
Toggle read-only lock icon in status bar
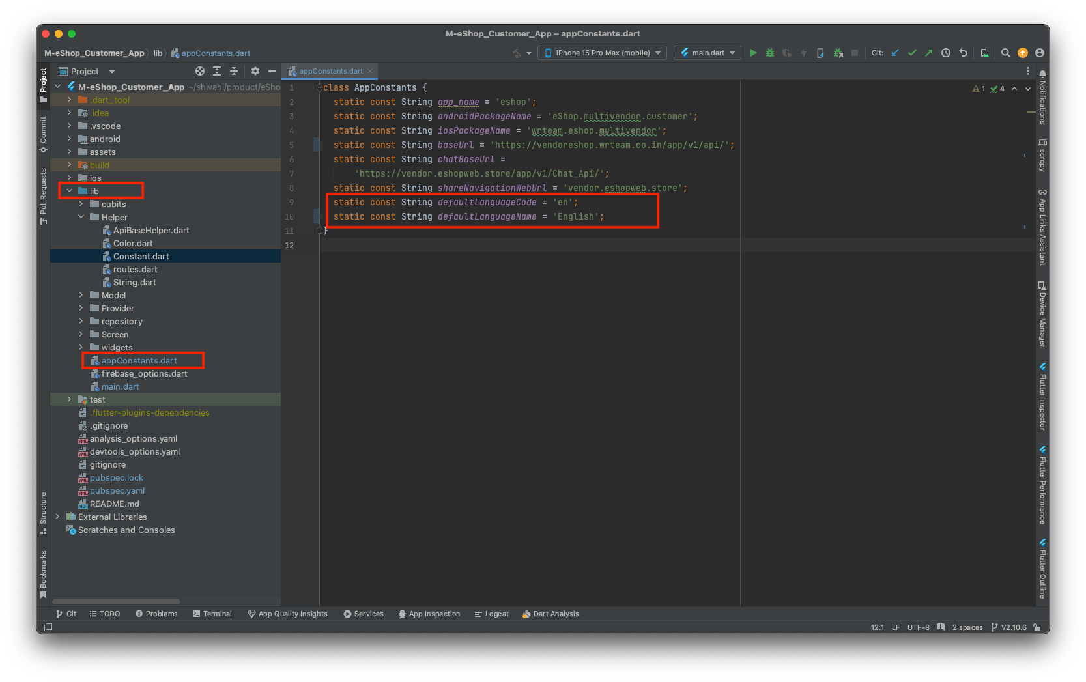pyautogui.click(x=1037, y=627)
